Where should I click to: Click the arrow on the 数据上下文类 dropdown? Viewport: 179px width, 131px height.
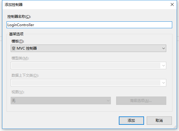(x=163, y=83)
